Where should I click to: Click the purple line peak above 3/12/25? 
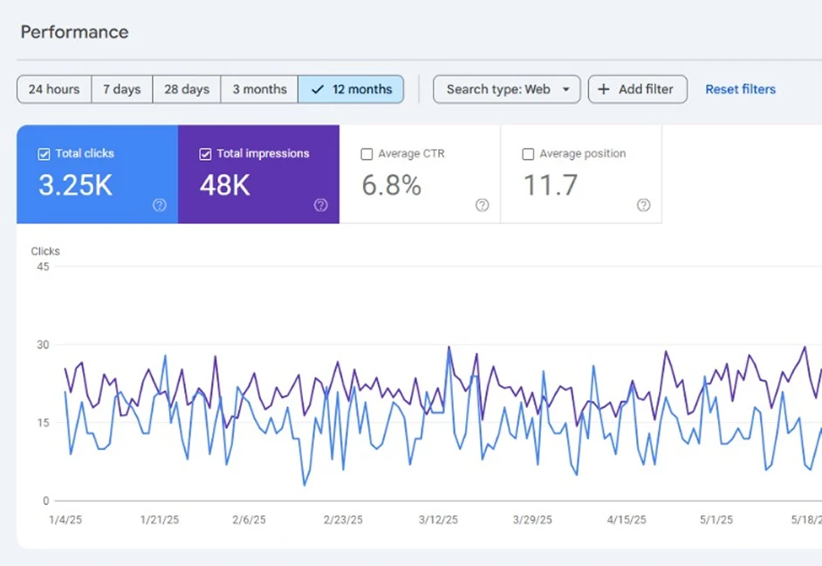coord(449,348)
